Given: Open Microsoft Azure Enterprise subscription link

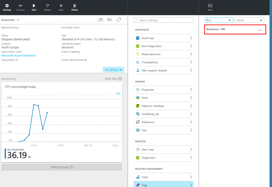Looking at the screenshot, I should tap(18, 55).
